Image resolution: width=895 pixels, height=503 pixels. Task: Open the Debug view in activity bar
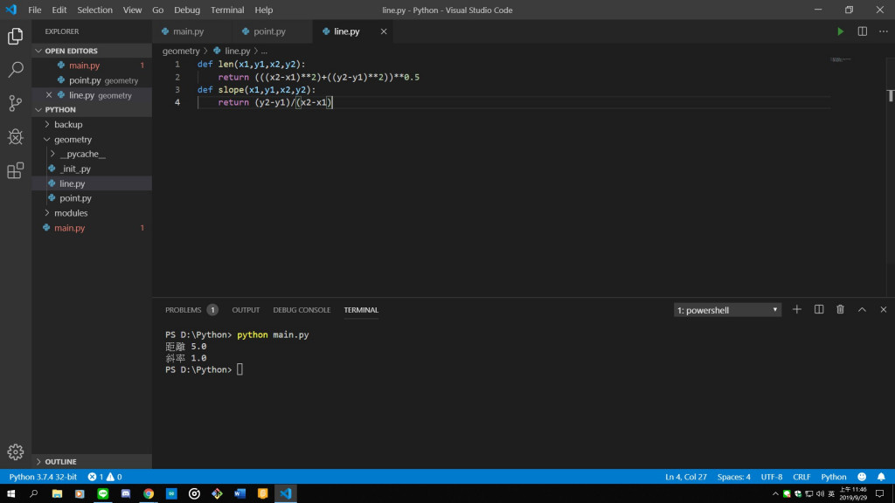[16, 137]
